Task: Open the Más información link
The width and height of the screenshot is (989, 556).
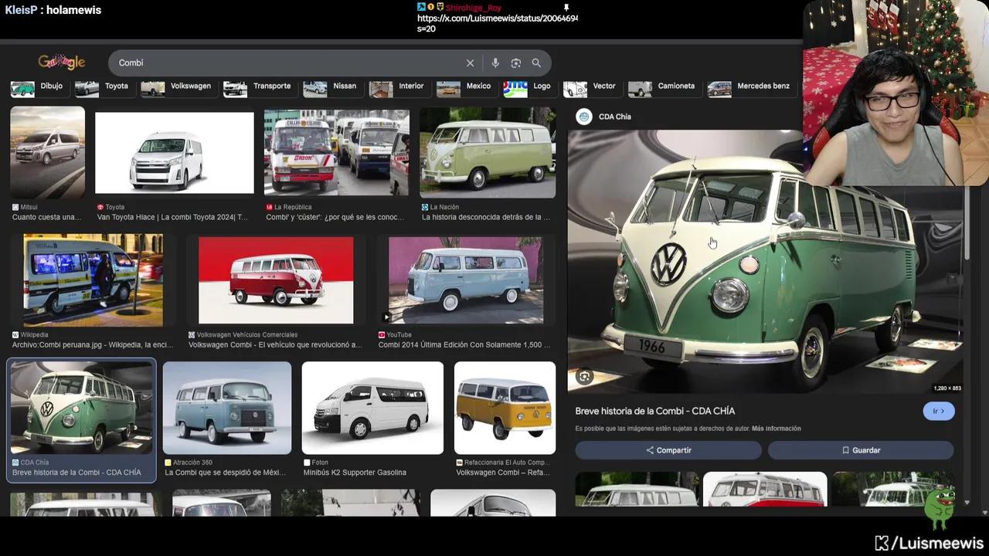Action: pos(776,429)
